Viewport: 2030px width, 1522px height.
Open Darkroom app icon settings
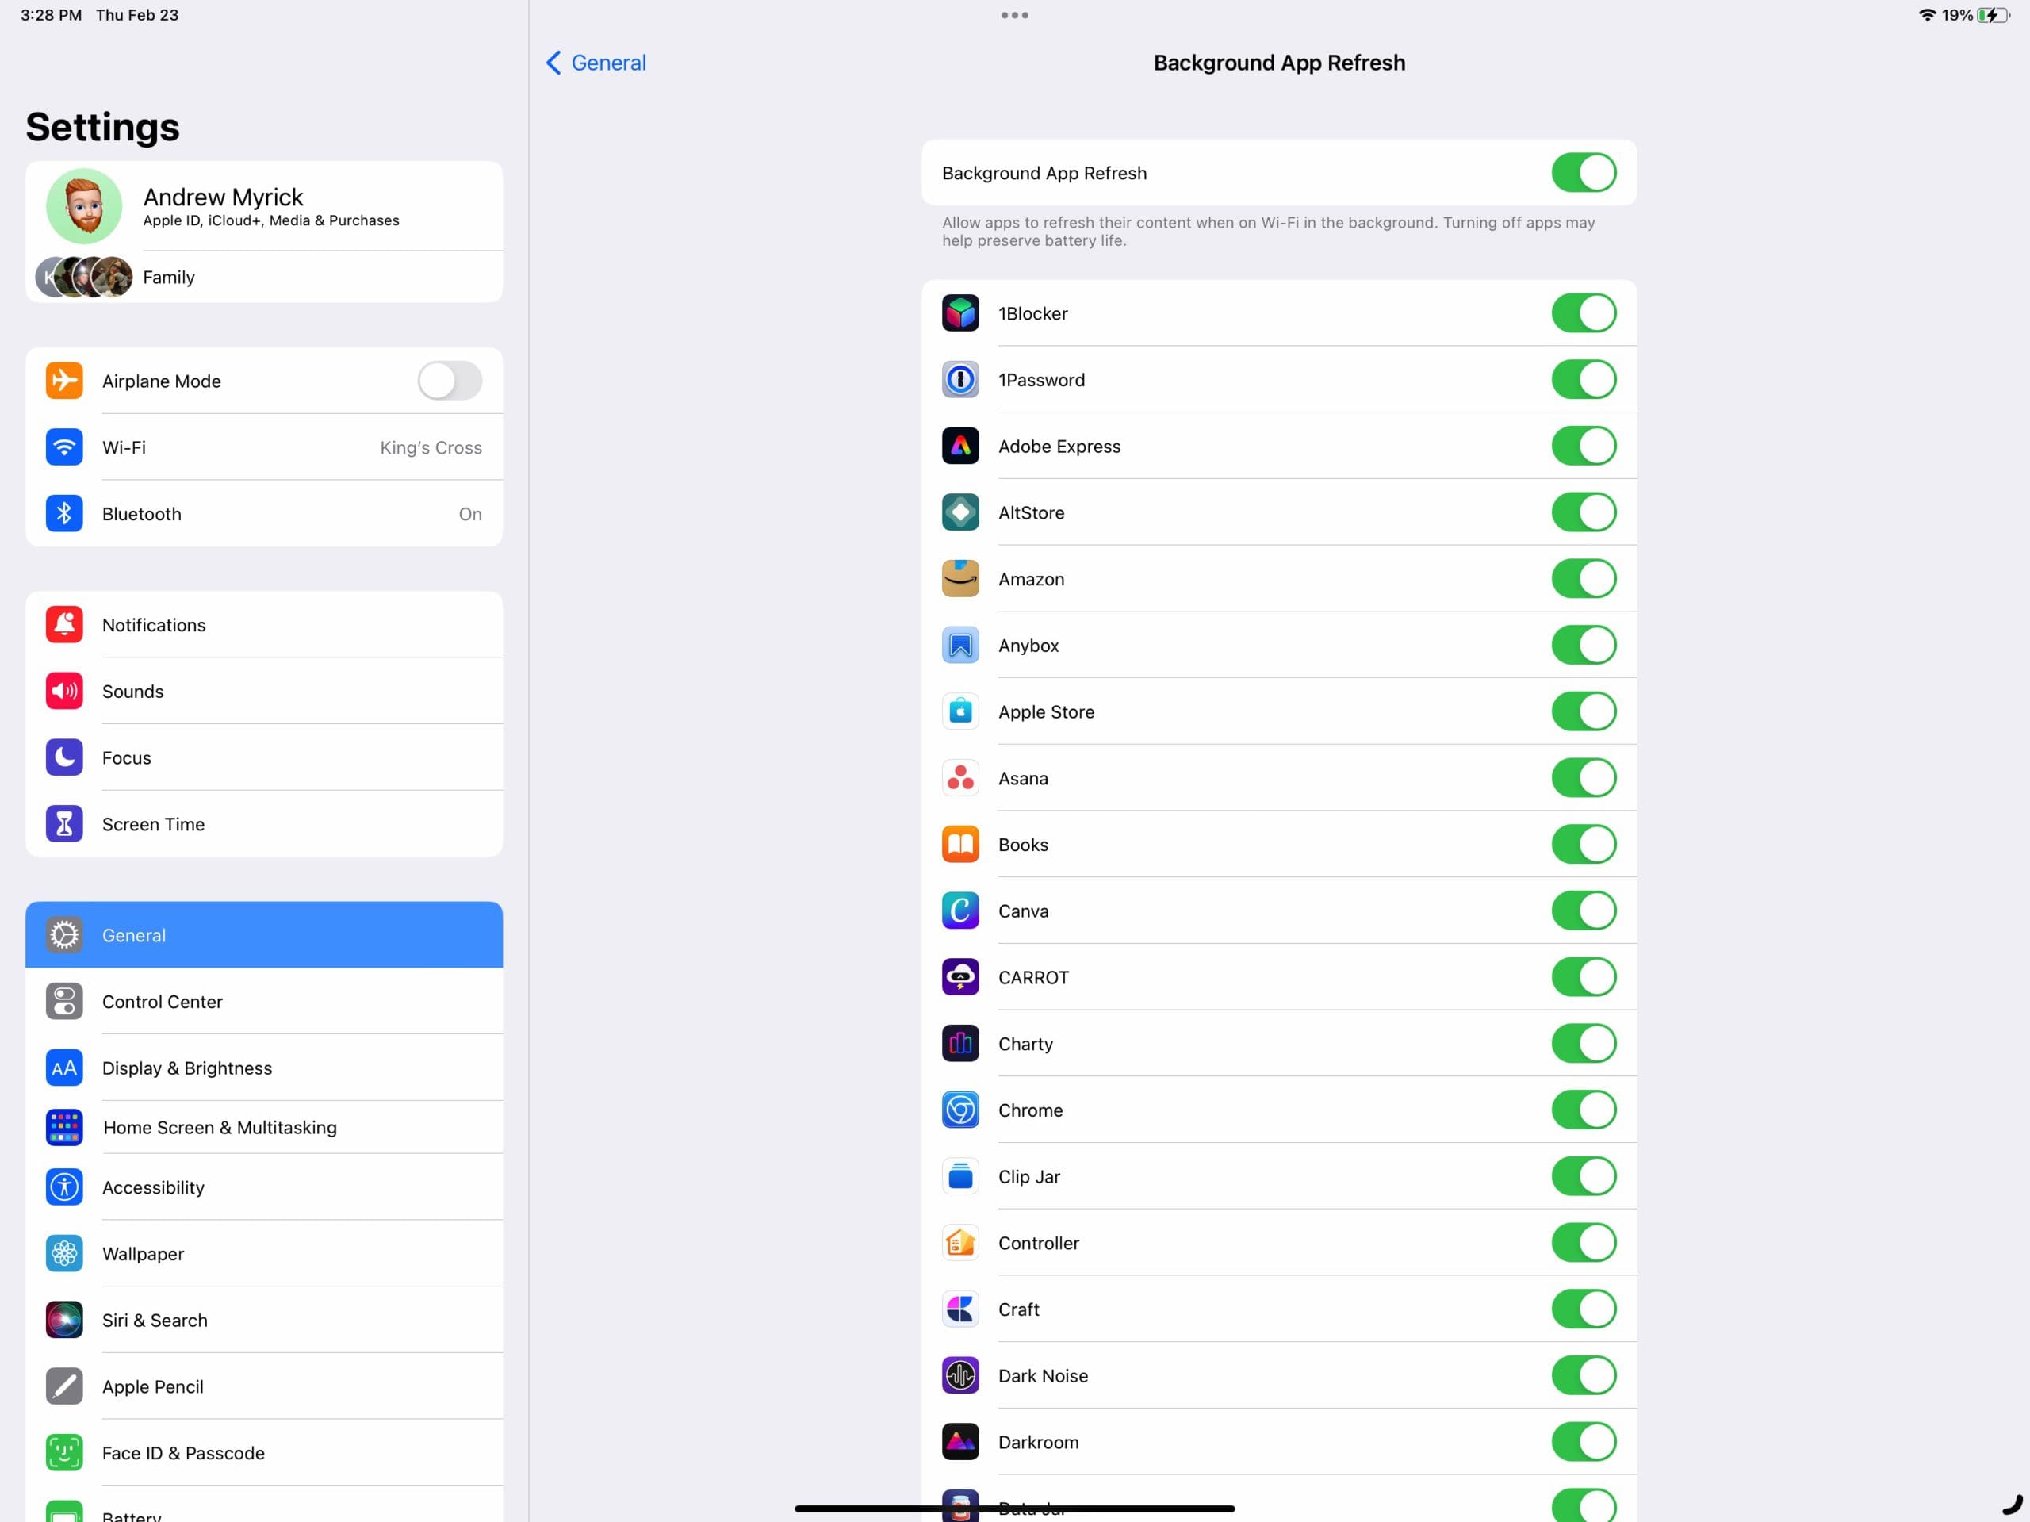[959, 1440]
